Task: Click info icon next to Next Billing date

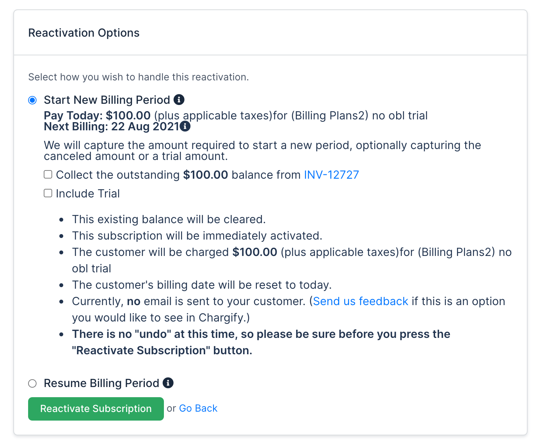Action: (x=185, y=126)
